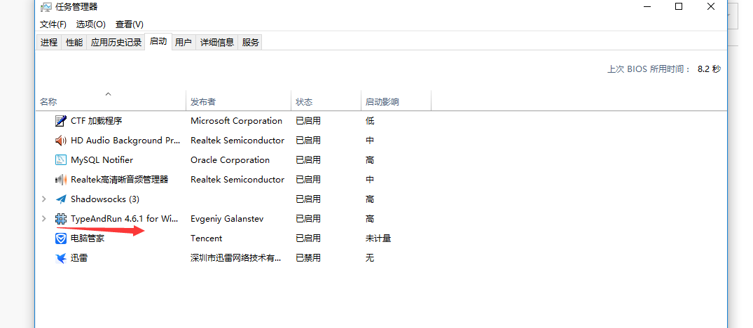
Task: Close the 任务管理器 window
Action: click(x=711, y=7)
